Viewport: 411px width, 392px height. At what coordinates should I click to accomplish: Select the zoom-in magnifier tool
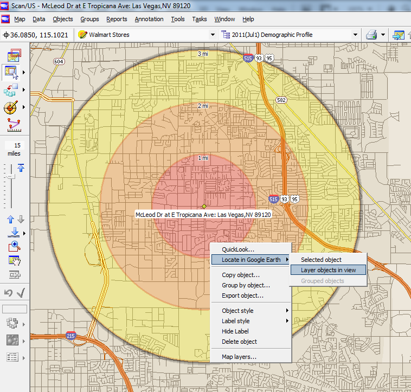coord(14,247)
